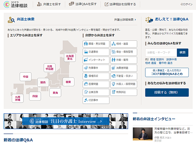Open the 注目の弁護士 Interview banner
The width and height of the screenshot is (196, 144).
[66, 121]
